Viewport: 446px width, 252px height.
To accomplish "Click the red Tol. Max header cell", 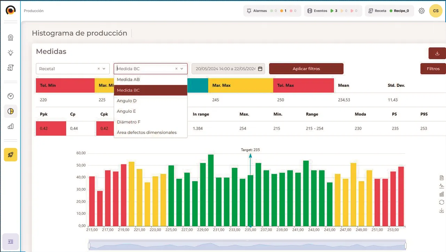I will click(304, 85).
